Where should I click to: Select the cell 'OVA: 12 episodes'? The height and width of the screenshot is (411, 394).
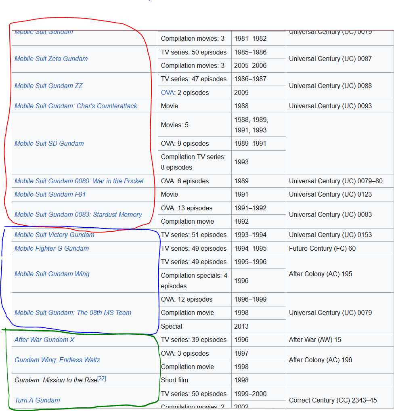tap(195, 299)
